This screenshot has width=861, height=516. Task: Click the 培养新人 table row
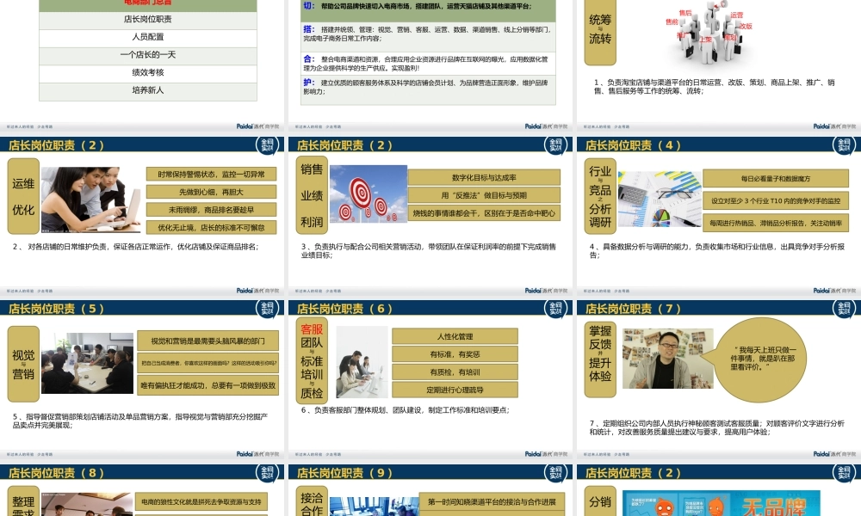[148, 90]
